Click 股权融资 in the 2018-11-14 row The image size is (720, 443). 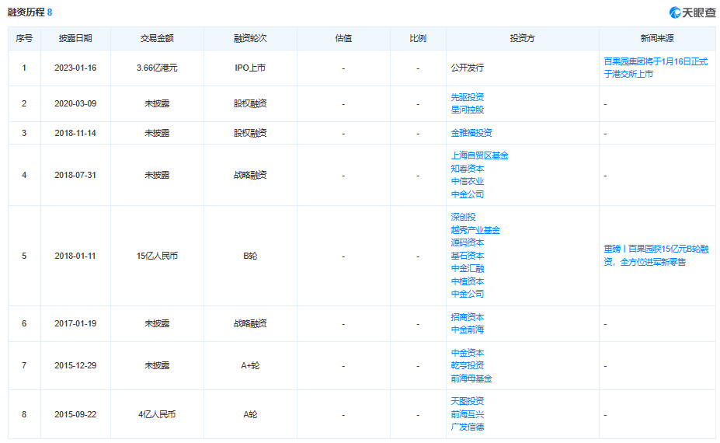[x=250, y=133]
